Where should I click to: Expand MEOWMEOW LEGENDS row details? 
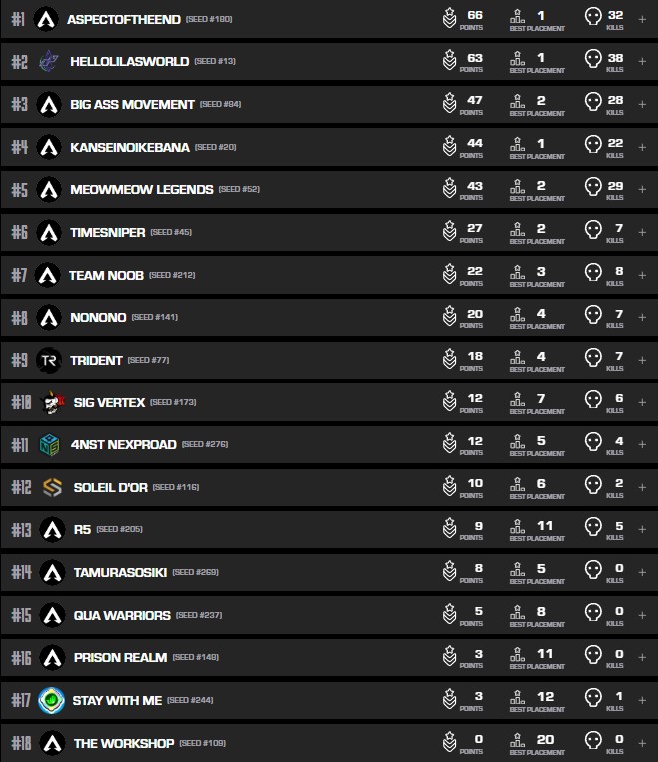click(x=642, y=189)
